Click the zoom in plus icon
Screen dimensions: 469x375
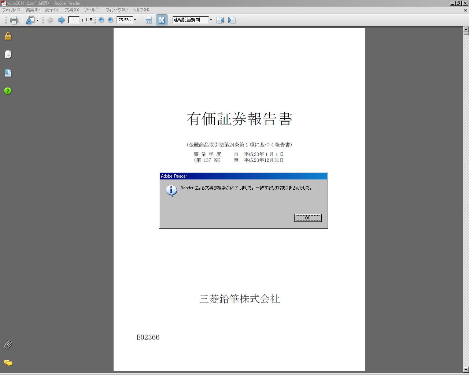[110, 20]
